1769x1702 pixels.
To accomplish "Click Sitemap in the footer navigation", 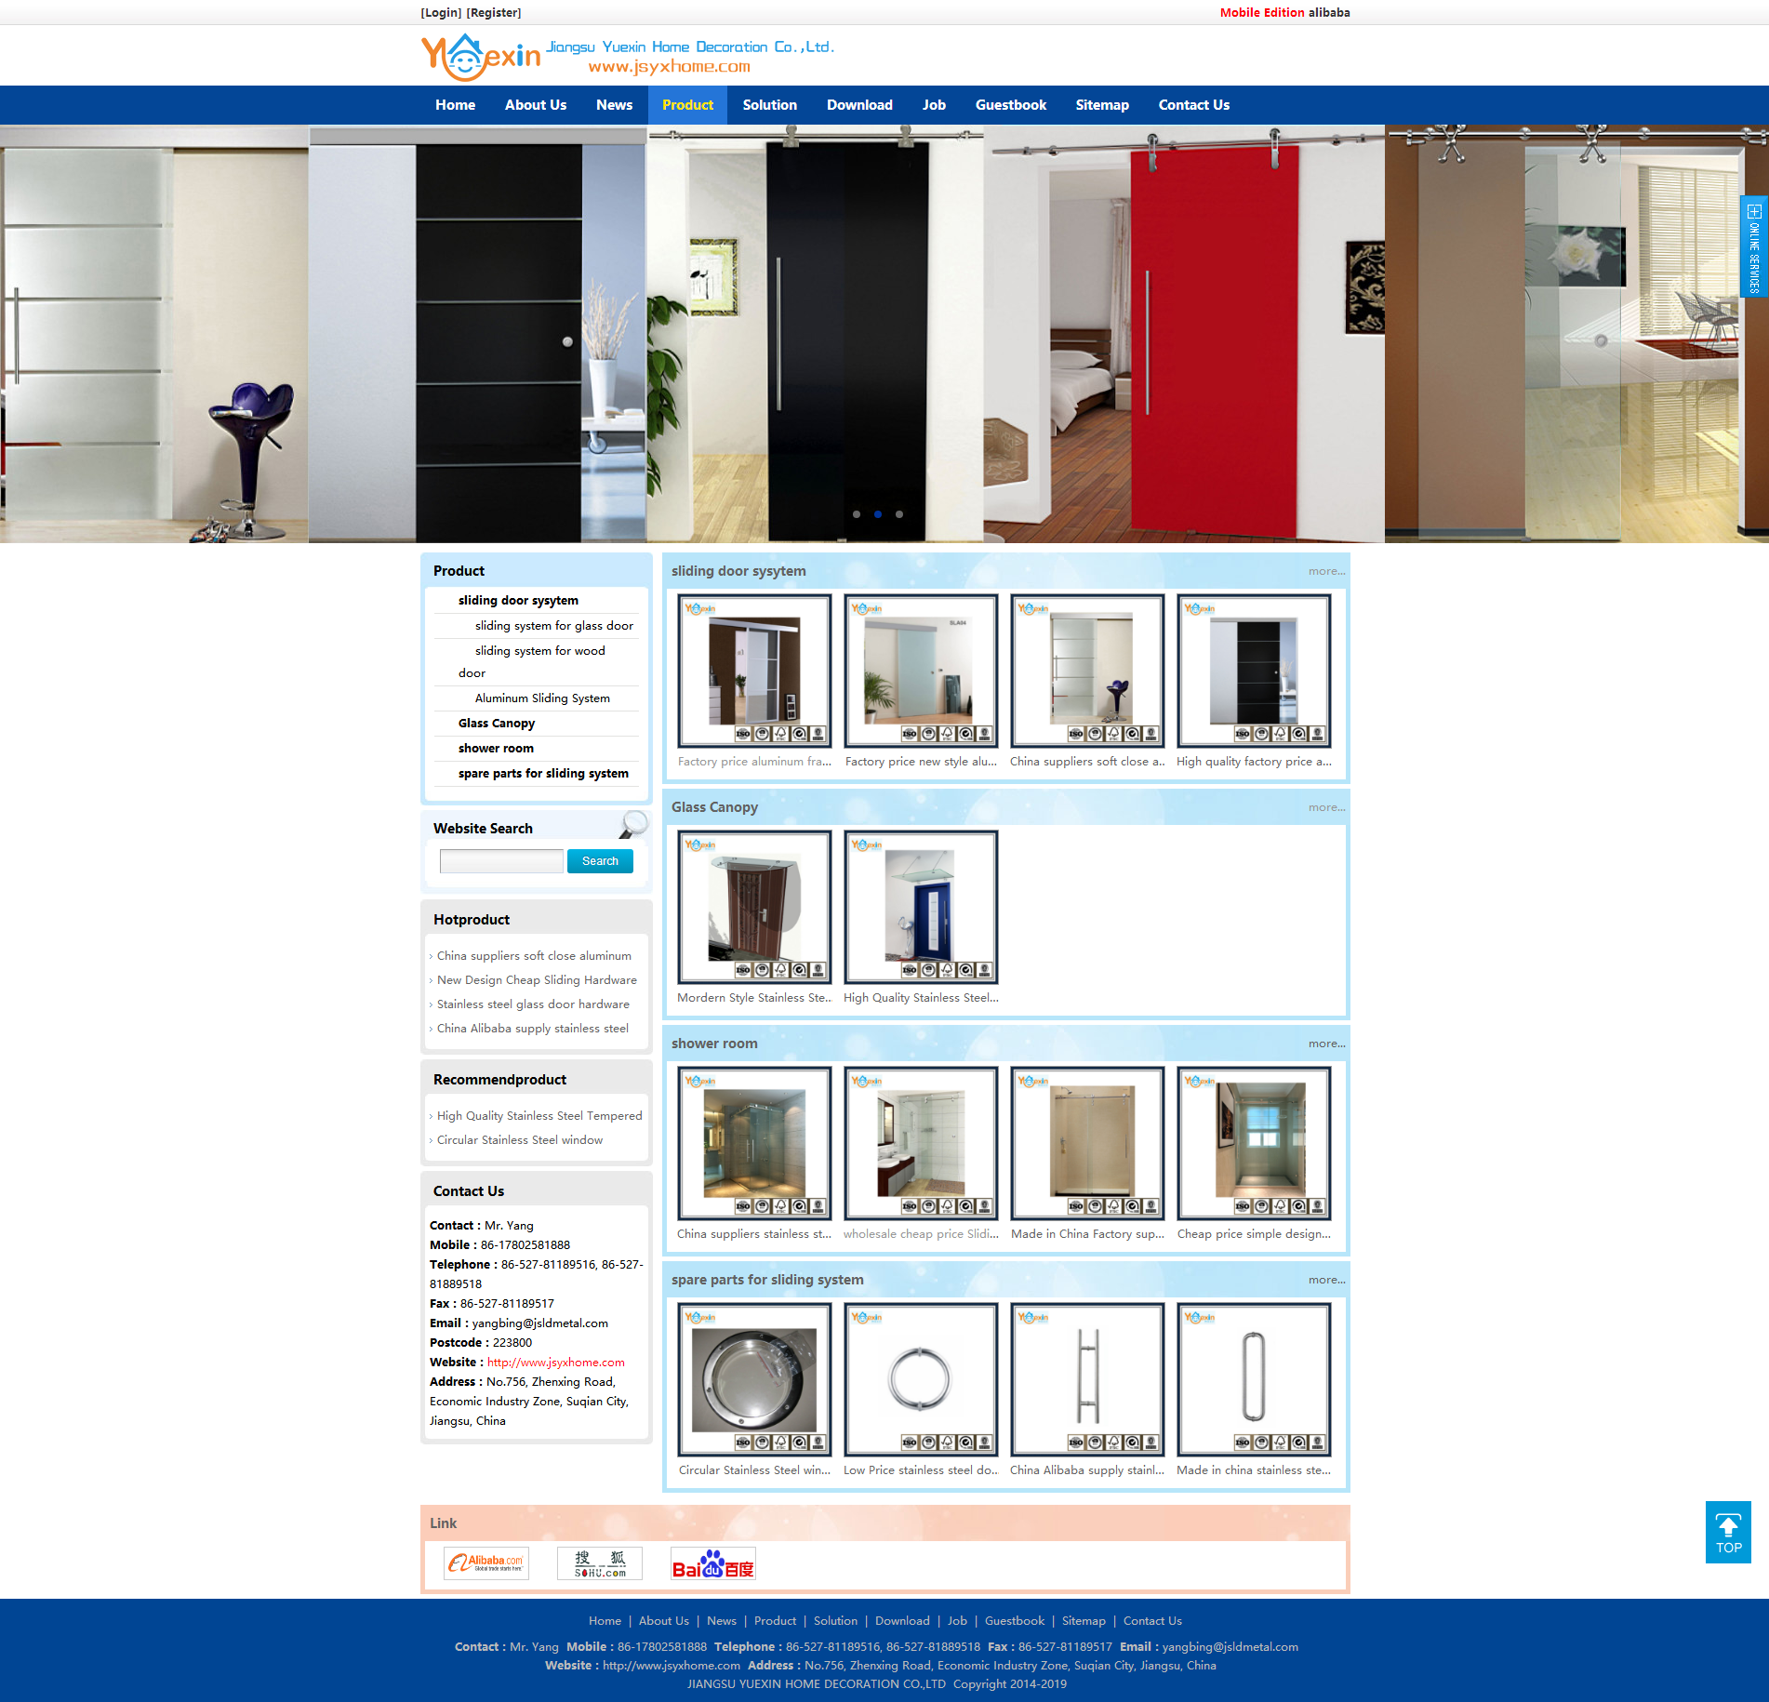I will point(1084,1621).
